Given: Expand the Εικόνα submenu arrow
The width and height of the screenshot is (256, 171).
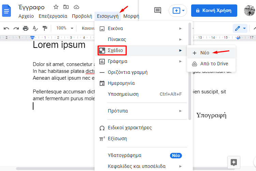Looking at the screenshot, I should (x=181, y=29).
